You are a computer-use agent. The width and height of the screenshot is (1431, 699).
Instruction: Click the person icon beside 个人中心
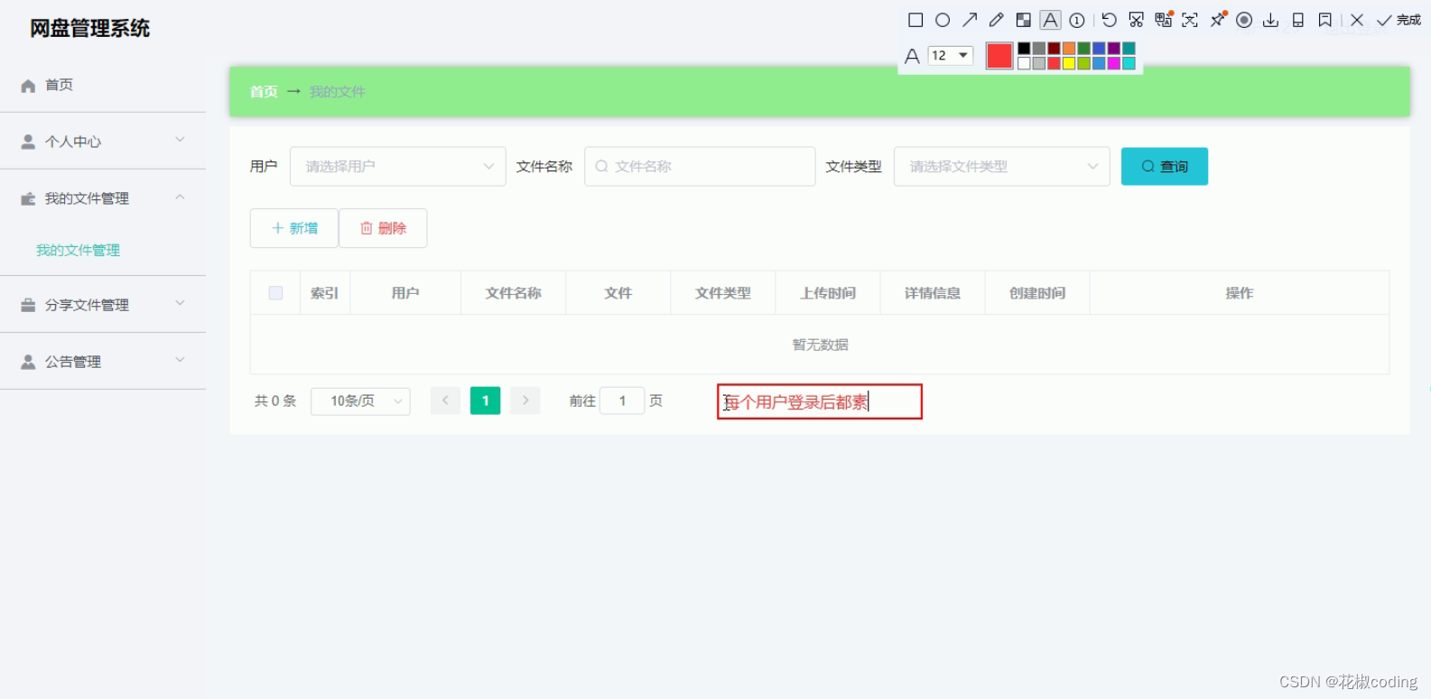pos(28,142)
